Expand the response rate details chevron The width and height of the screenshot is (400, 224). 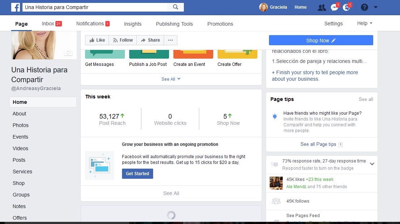[372, 164]
